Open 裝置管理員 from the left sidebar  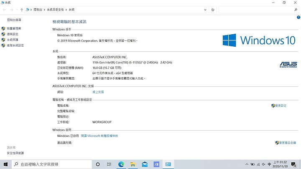pos(14,28)
